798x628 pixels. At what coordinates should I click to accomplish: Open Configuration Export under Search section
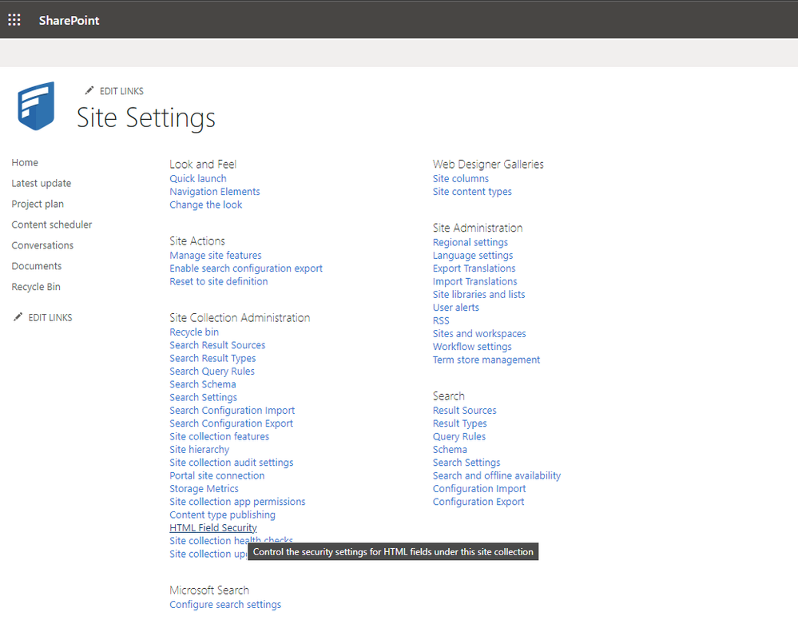[478, 502]
